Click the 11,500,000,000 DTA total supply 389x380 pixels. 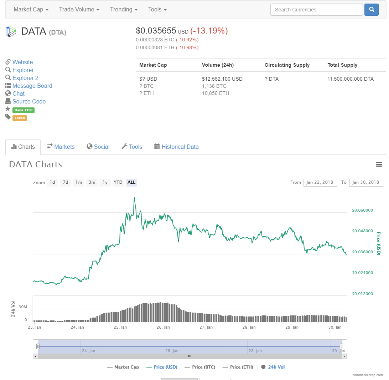350,79
